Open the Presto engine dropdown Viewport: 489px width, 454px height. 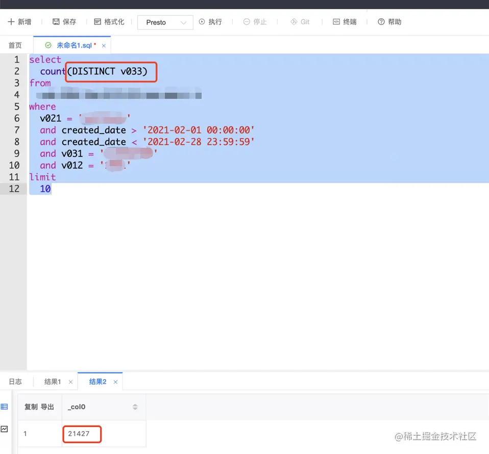point(165,22)
